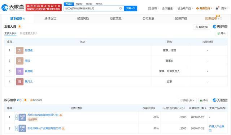The width and height of the screenshot is (231, 135).
Task: Expand the second shareholder row
Action: 17,128
